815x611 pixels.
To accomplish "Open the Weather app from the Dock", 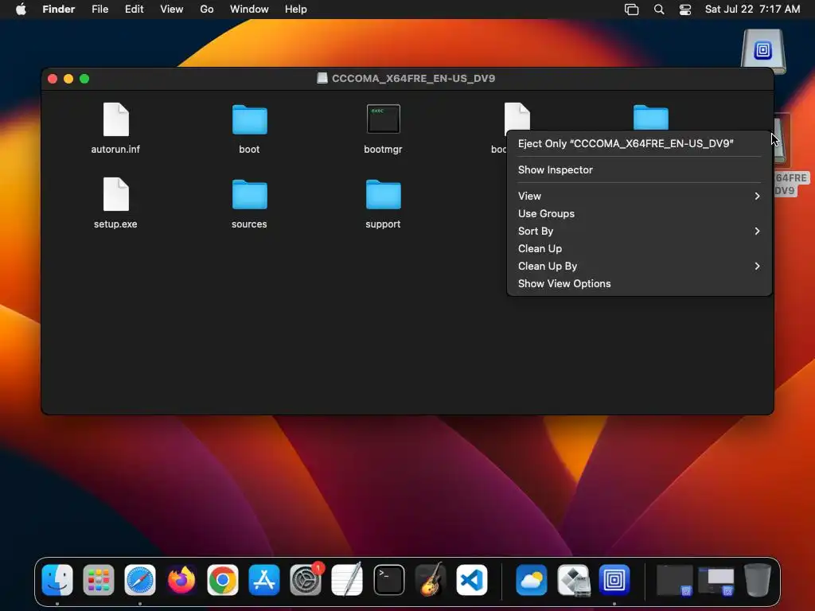I will click(x=531, y=579).
